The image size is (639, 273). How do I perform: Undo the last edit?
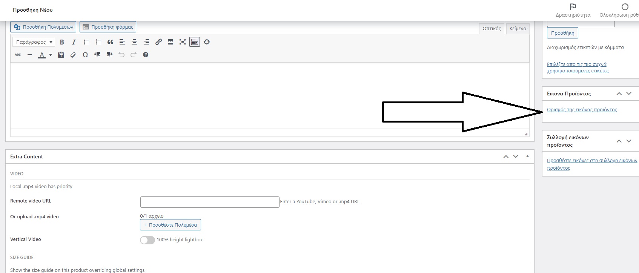click(x=121, y=55)
